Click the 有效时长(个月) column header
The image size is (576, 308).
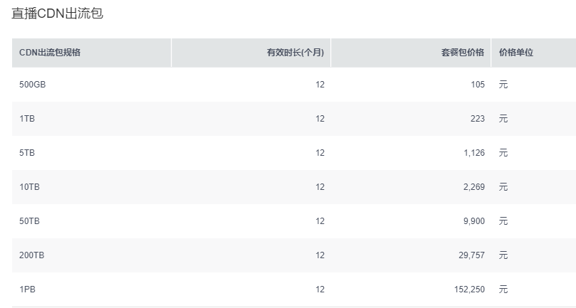[x=251, y=53]
